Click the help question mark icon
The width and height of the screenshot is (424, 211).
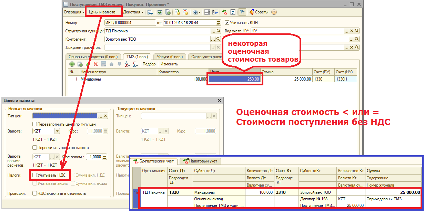(274, 12)
